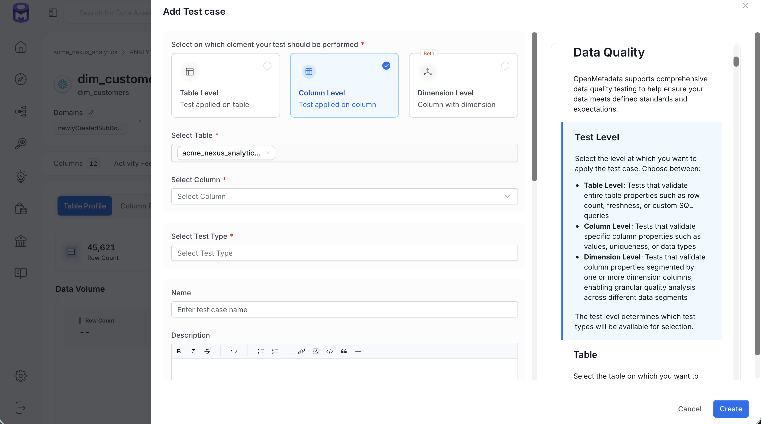Open the Observability sidebar icon
The height and width of the screenshot is (424, 761).
(x=21, y=144)
